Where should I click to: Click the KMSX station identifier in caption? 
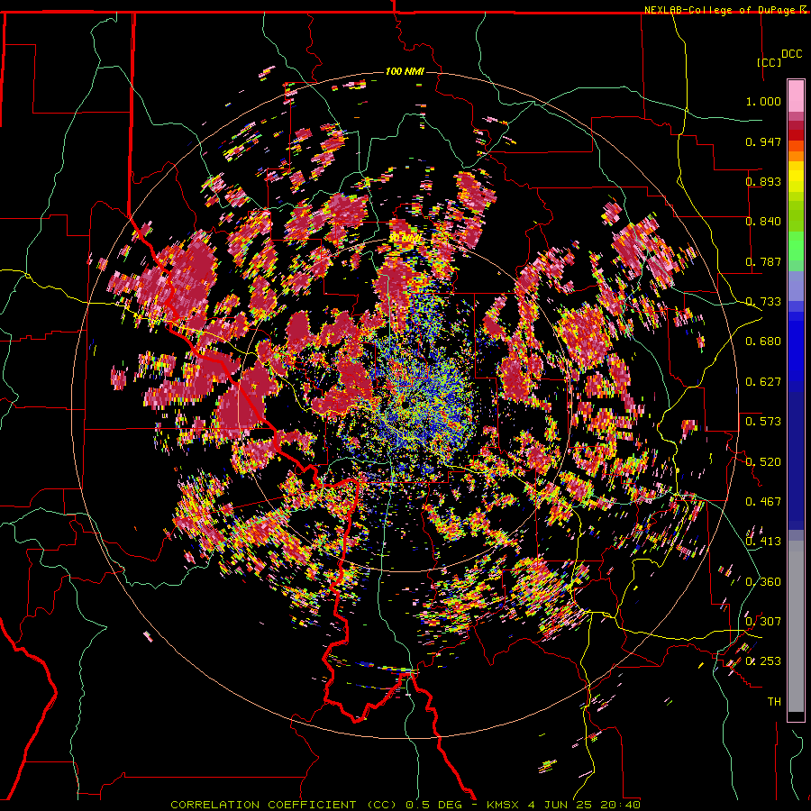point(505,805)
